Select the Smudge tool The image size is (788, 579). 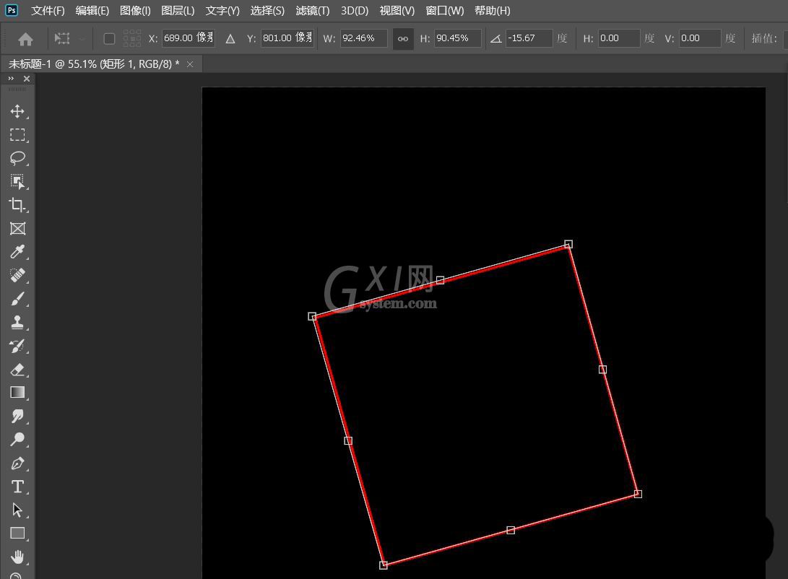pos(17,416)
